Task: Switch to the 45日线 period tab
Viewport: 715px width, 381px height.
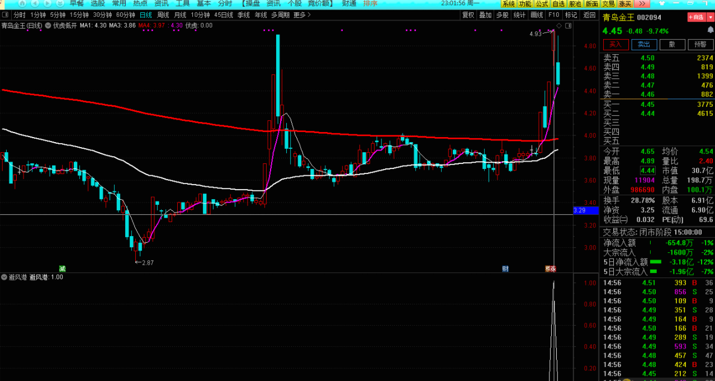Action: coord(224,15)
